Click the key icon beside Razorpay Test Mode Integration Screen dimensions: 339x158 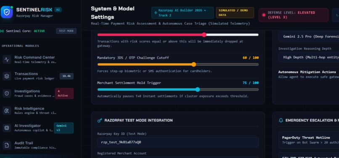99,121
